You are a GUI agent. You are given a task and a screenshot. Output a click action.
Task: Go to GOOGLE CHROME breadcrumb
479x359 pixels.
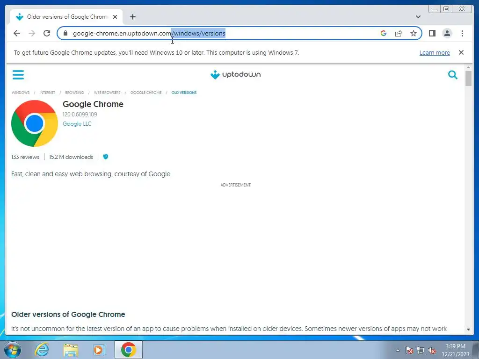coord(146,93)
